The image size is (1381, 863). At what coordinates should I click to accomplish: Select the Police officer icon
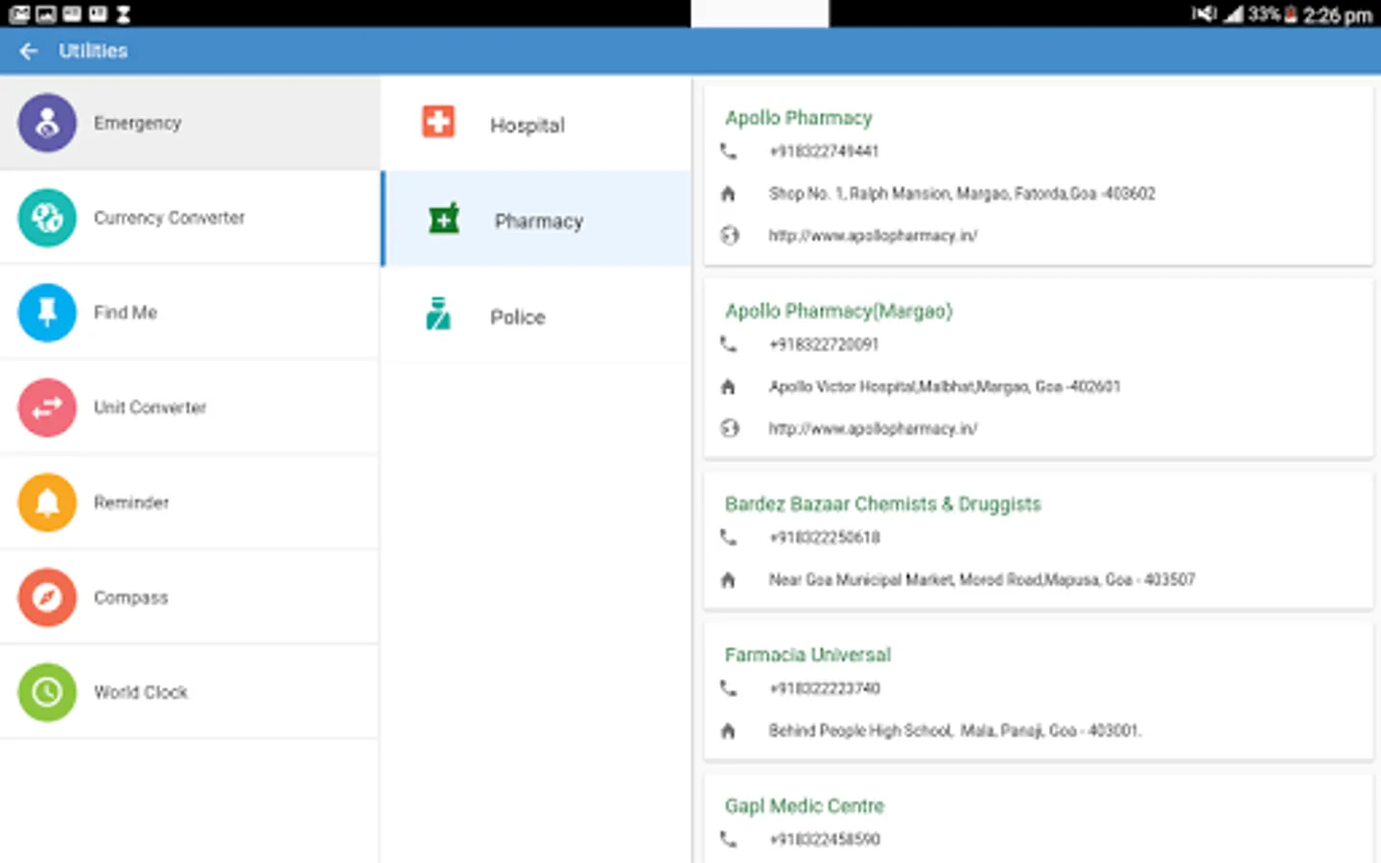point(438,314)
